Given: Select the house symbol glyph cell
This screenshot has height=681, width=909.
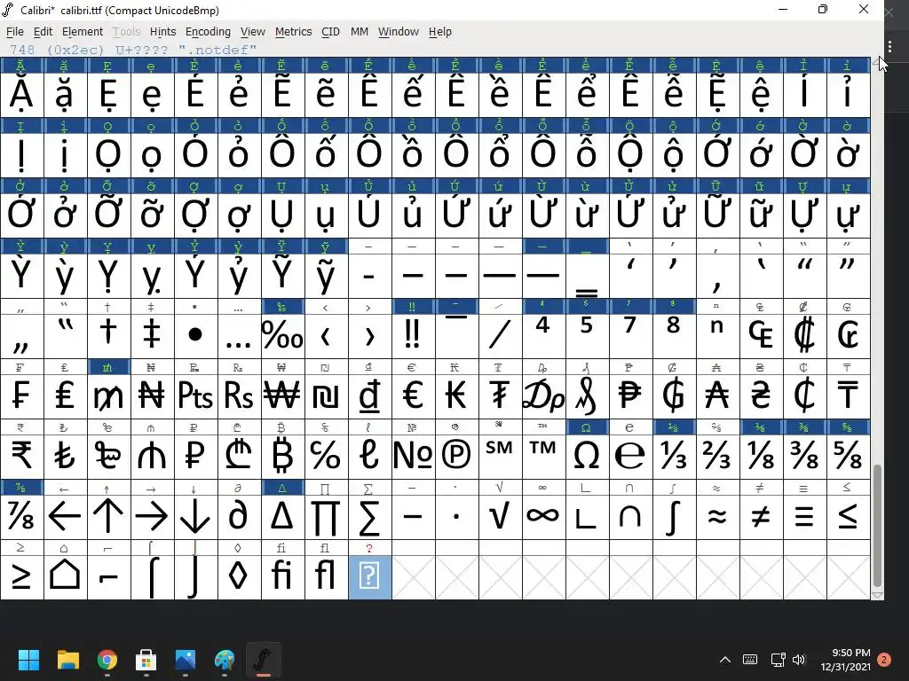Looking at the screenshot, I should click(x=65, y=576).
